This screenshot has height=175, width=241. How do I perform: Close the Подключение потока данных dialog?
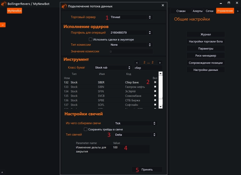[163, 5]
